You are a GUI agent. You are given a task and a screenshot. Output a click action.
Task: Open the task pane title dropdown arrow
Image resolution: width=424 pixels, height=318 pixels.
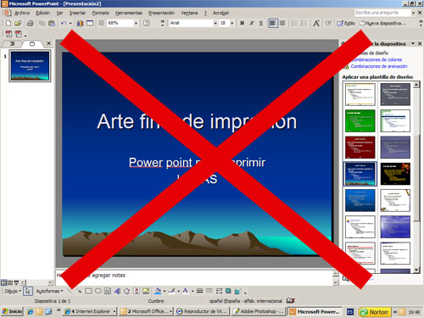[x=413, y=43]
